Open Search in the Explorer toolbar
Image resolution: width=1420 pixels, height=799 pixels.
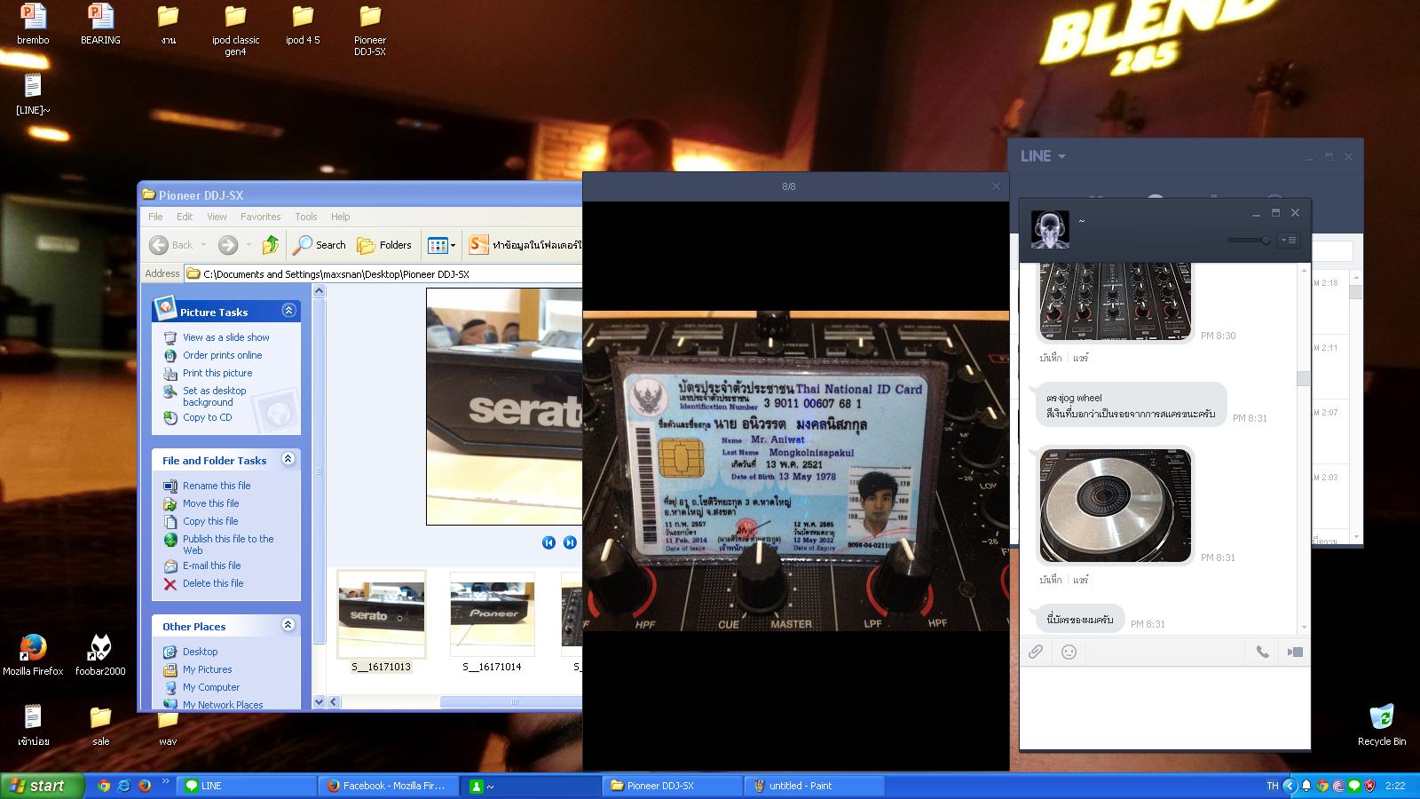pos(320,245)
